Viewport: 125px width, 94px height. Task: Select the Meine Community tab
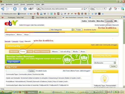point(42,51)
